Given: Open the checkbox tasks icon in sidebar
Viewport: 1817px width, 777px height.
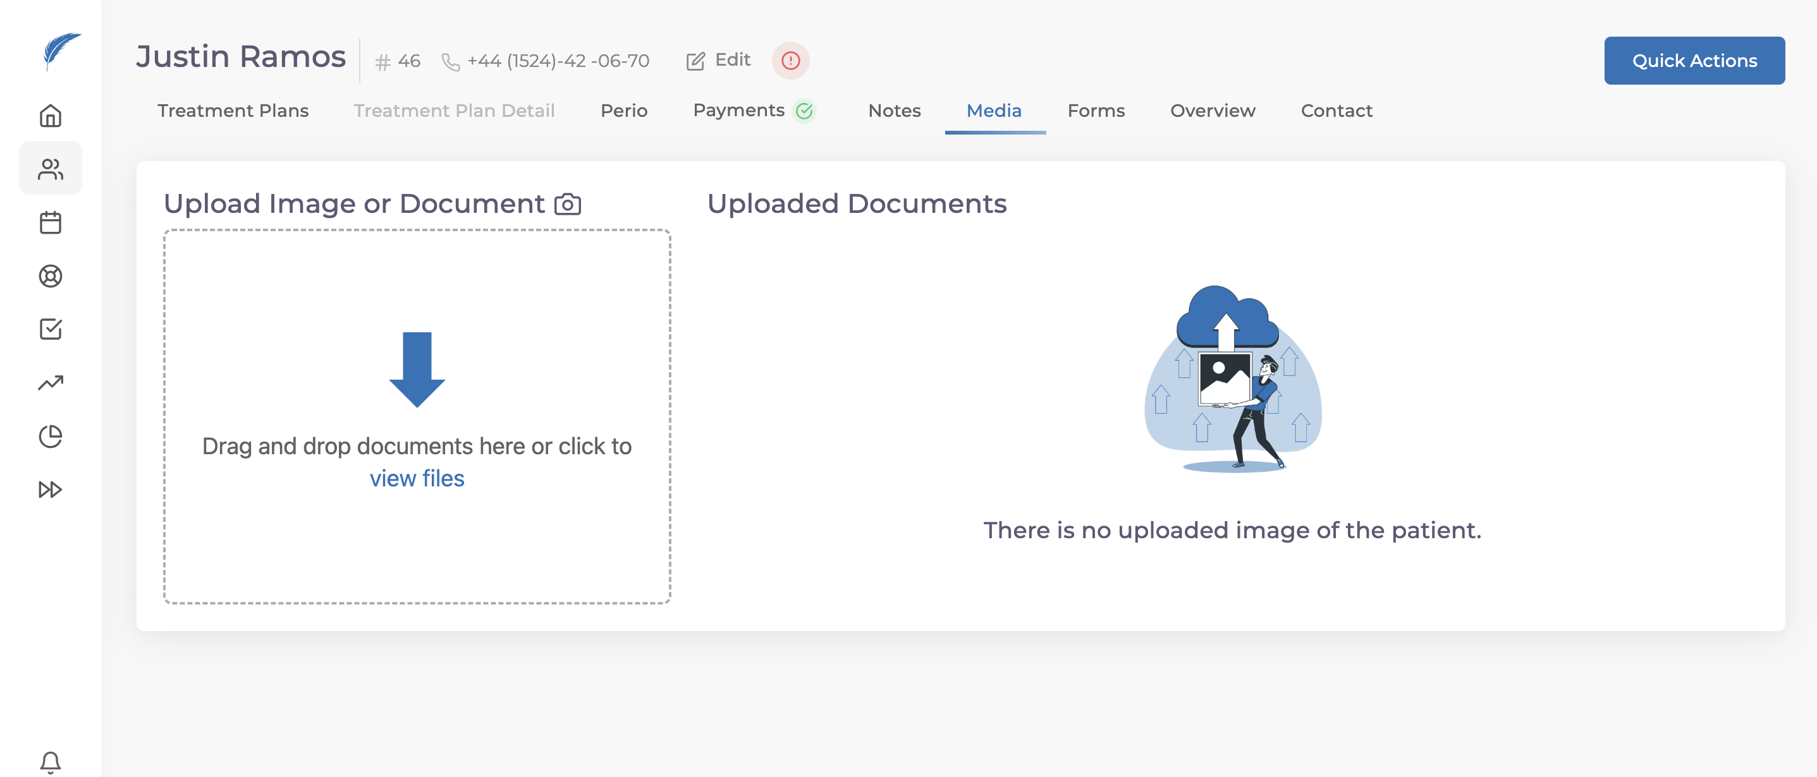Looking at the screenshot, I should click(x=50, y=329).
